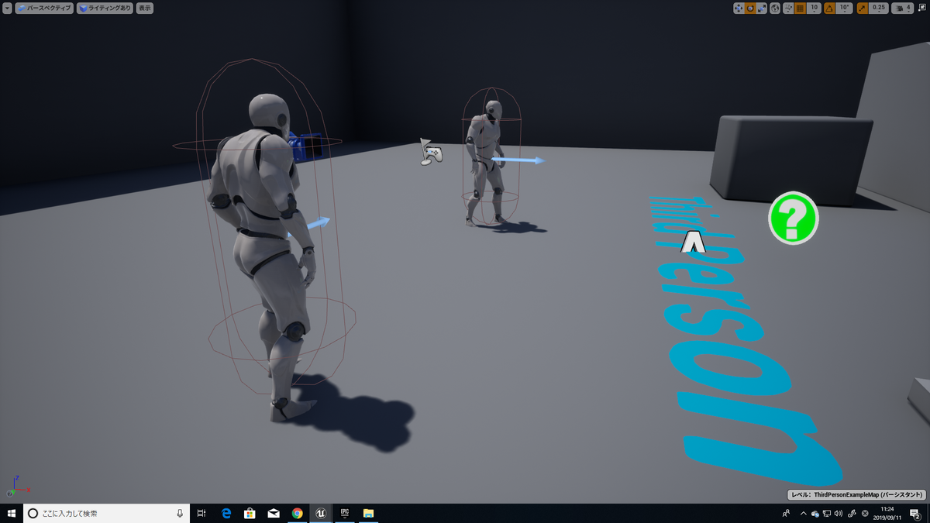Screen dimensions: 930x523
Task: Click the Windows Start button
Action: point(10,513)
